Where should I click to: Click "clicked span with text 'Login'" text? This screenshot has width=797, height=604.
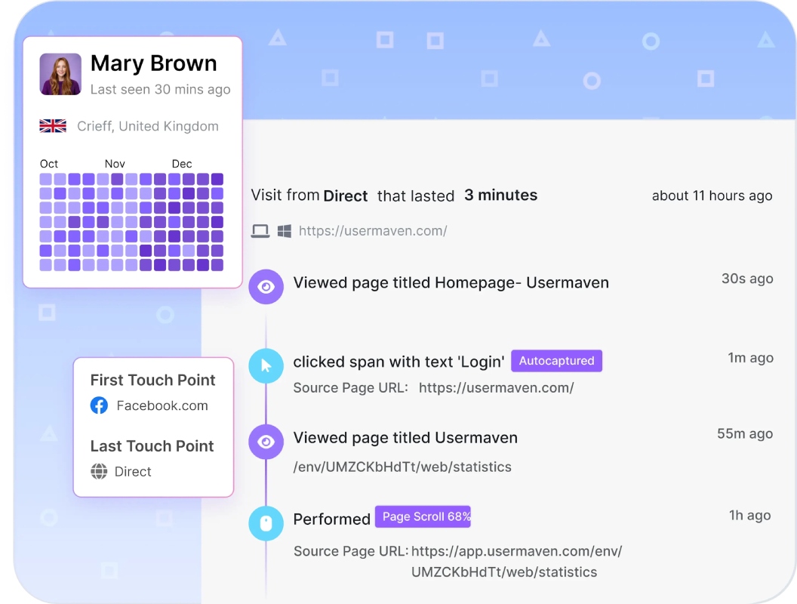click(x=399, y=362)
